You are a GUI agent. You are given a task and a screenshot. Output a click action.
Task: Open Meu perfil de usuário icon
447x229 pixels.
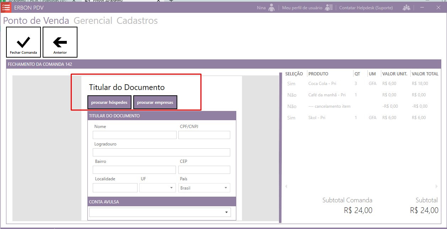click(329, 7)
